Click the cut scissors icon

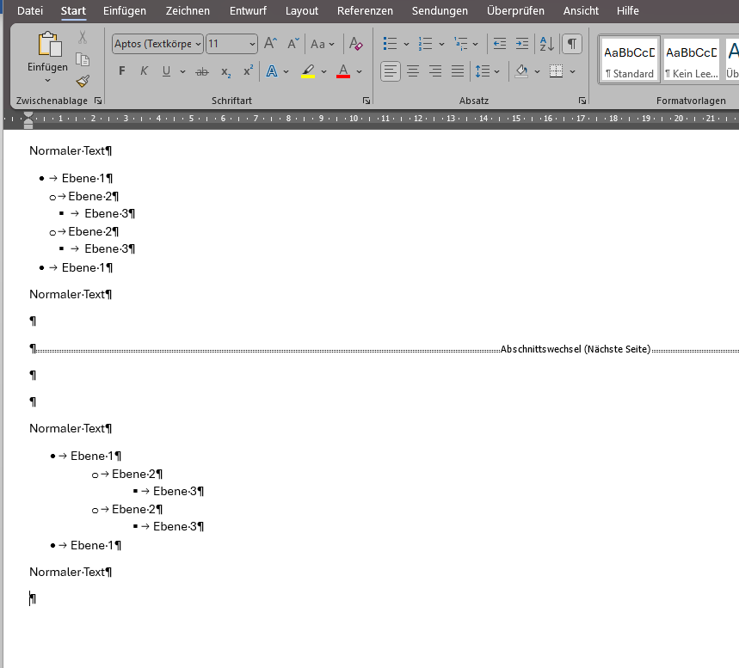(83, 37)
